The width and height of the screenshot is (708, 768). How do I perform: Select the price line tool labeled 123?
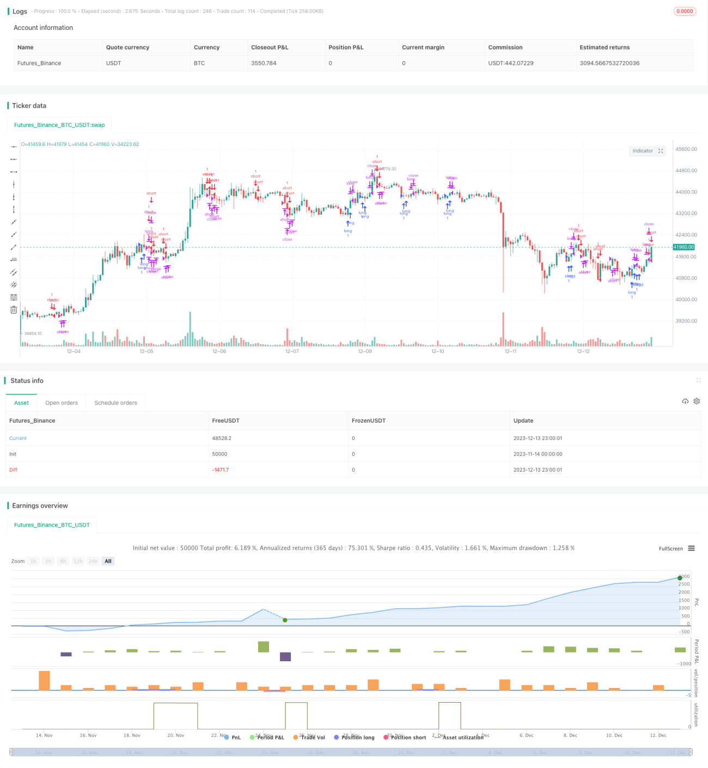[14, 259]
